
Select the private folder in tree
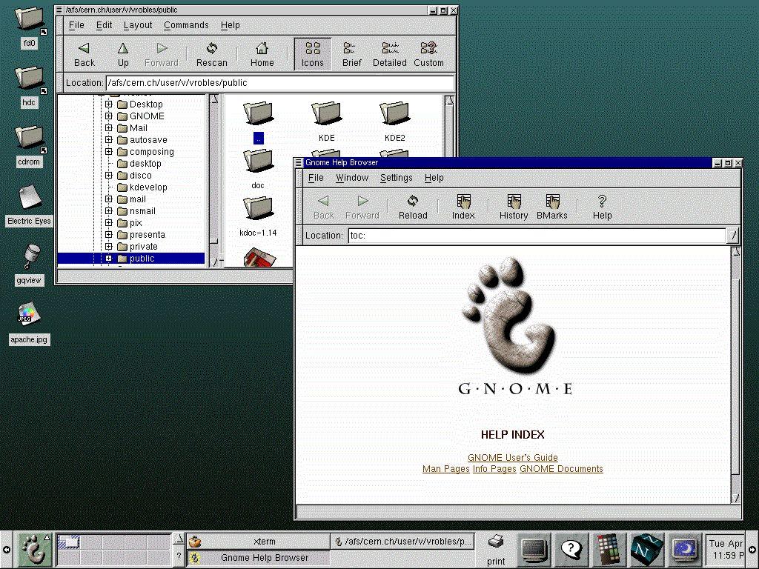pos(137,246)
